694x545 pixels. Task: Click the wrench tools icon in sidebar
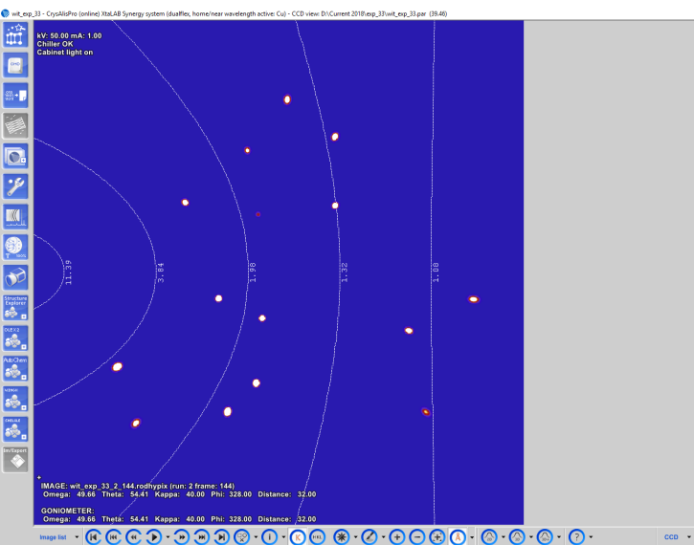coord(15,185)
